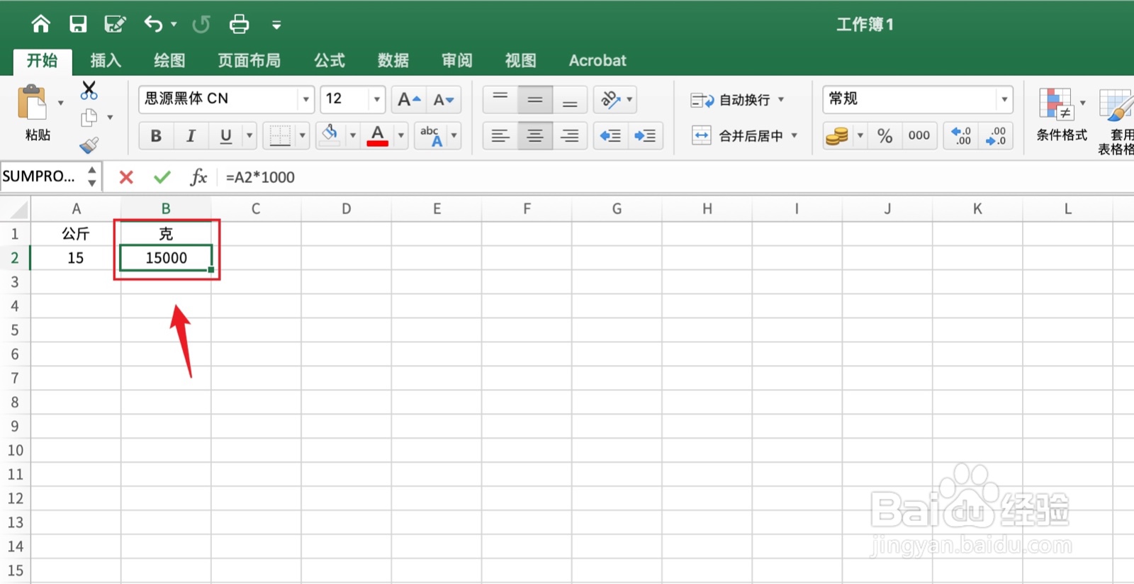Open font size dropdown showing 12
Screen dimensions: 1134x584
point(377,99)
